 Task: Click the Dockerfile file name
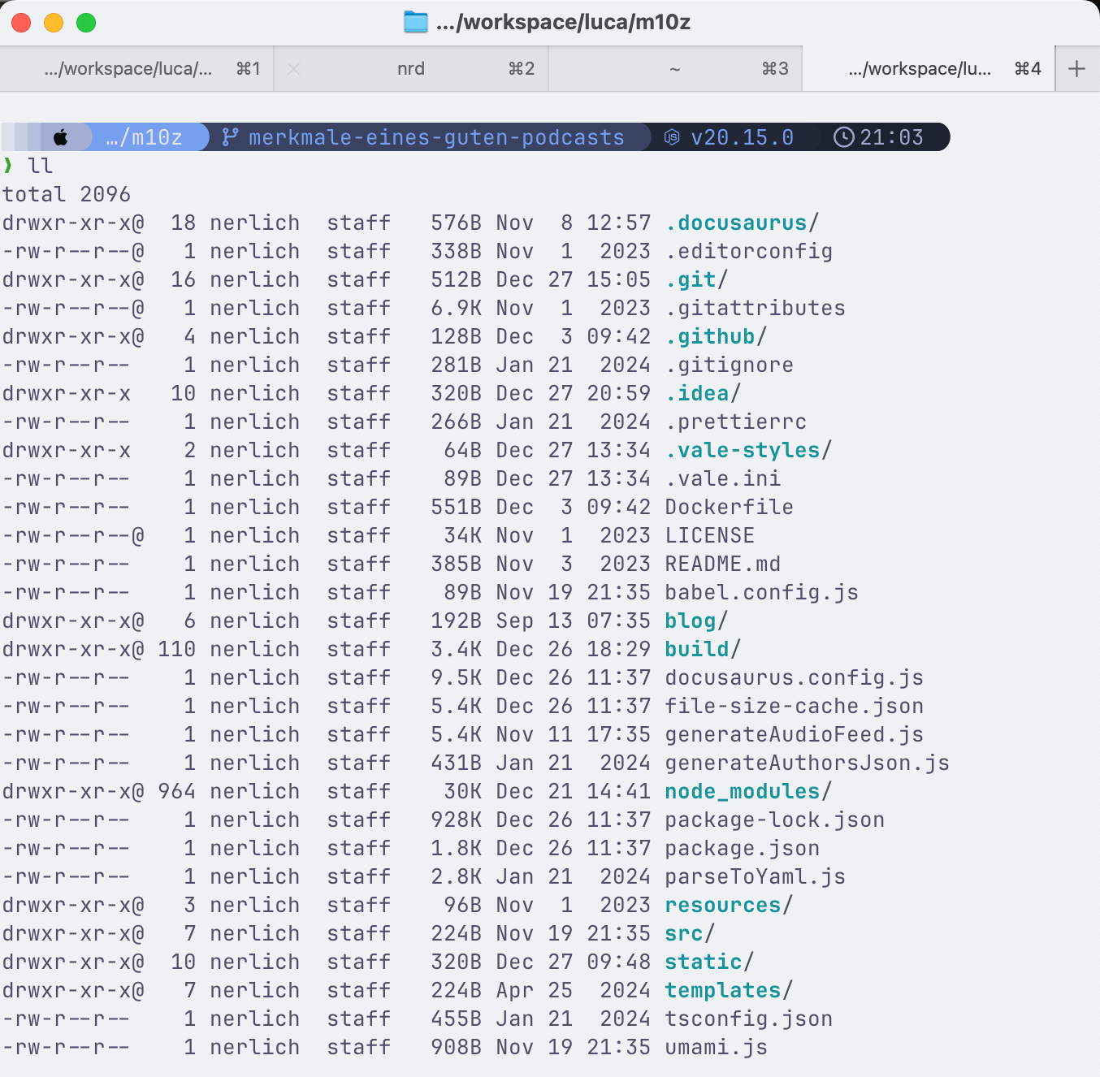[730, 507]
